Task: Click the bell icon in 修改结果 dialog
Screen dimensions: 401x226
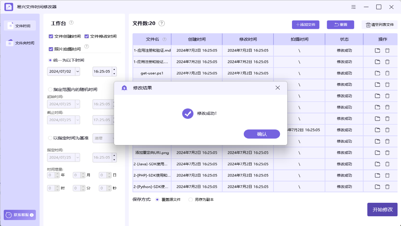Action: [124, 88]
